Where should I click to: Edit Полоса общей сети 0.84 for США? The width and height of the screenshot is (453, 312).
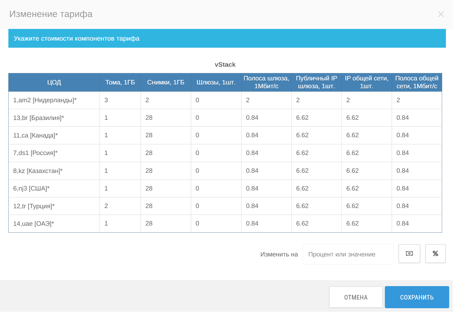coord(417,188)
